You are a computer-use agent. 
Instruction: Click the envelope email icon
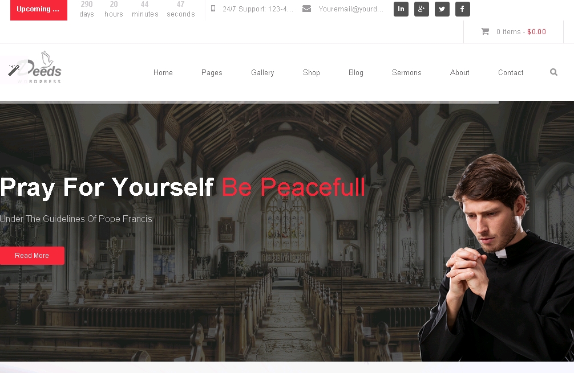pos(307,9)
